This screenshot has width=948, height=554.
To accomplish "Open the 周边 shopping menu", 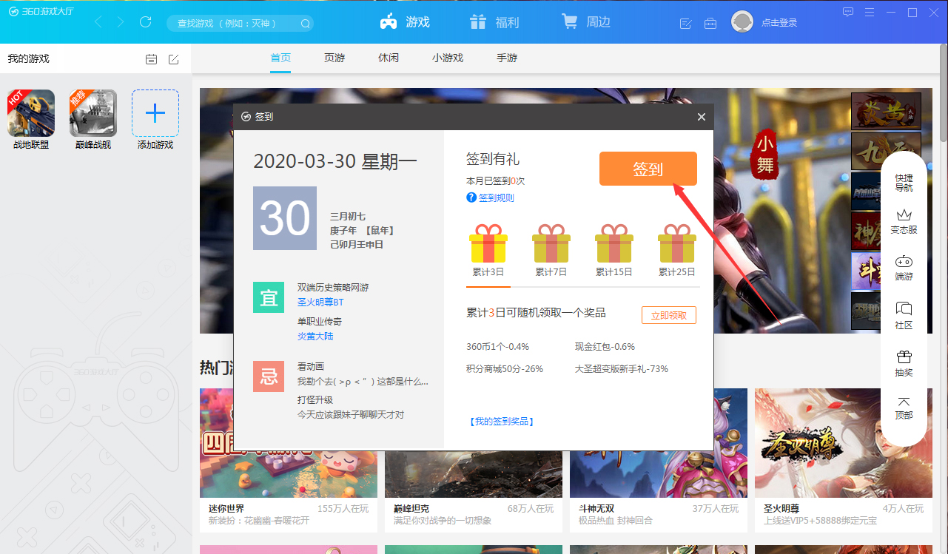I will (585, 21).
